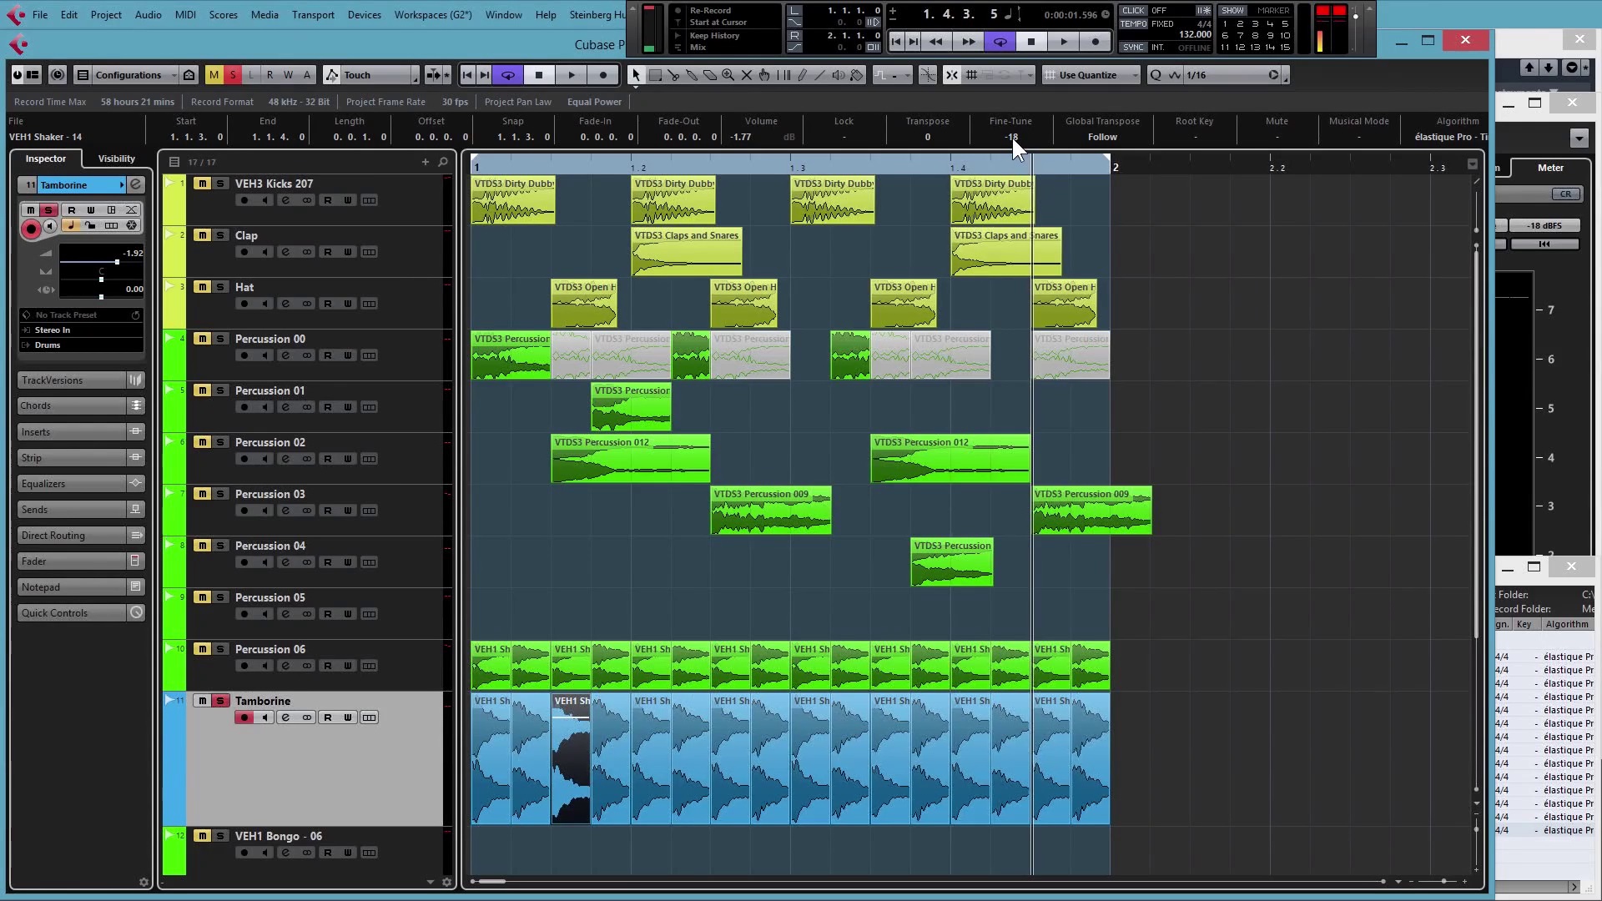Activate the Zoom magnifier tool

728,75
